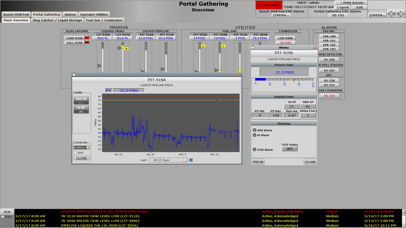Click the LSHH-910A slug catcher button
Screen dimensions: 406x228
(74, 38)
